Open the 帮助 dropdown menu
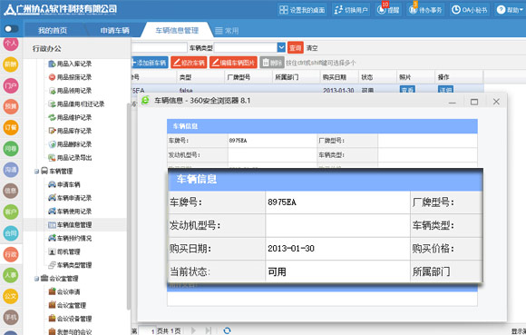Screen dimensions: 526x335 pos(510,10)
